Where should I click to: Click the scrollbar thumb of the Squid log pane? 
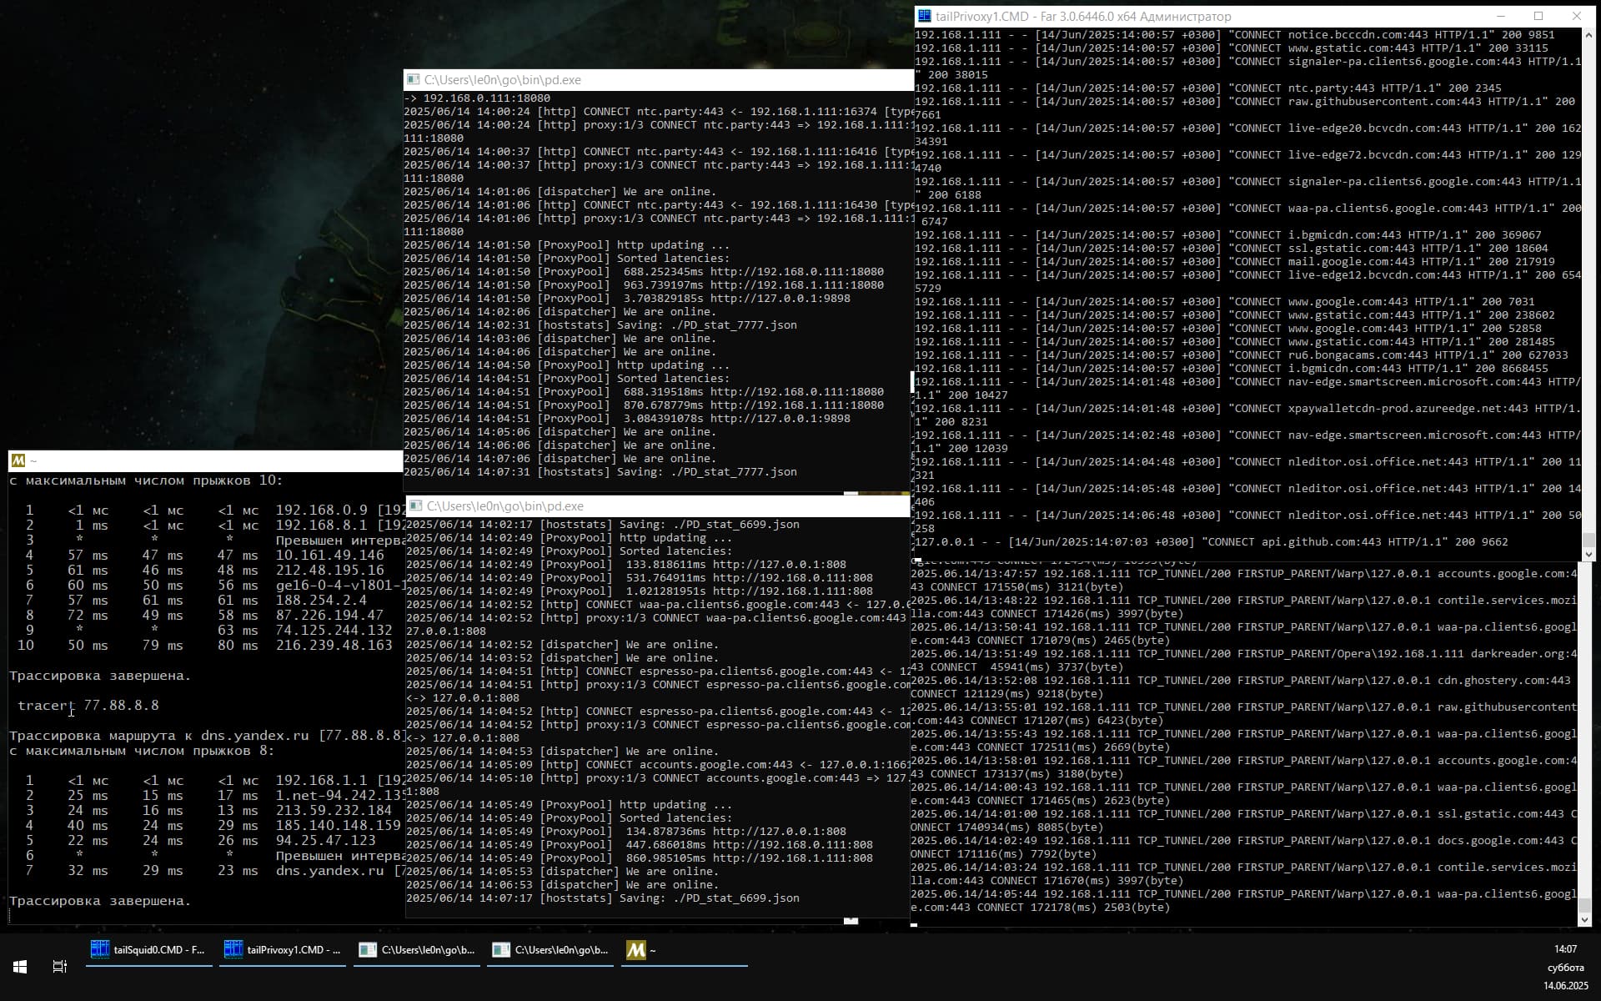coord(1585,904)
